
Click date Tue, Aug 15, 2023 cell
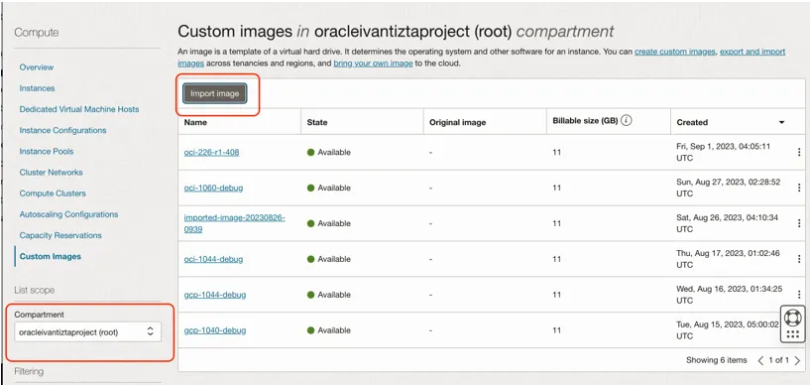(x=727, y=330)
